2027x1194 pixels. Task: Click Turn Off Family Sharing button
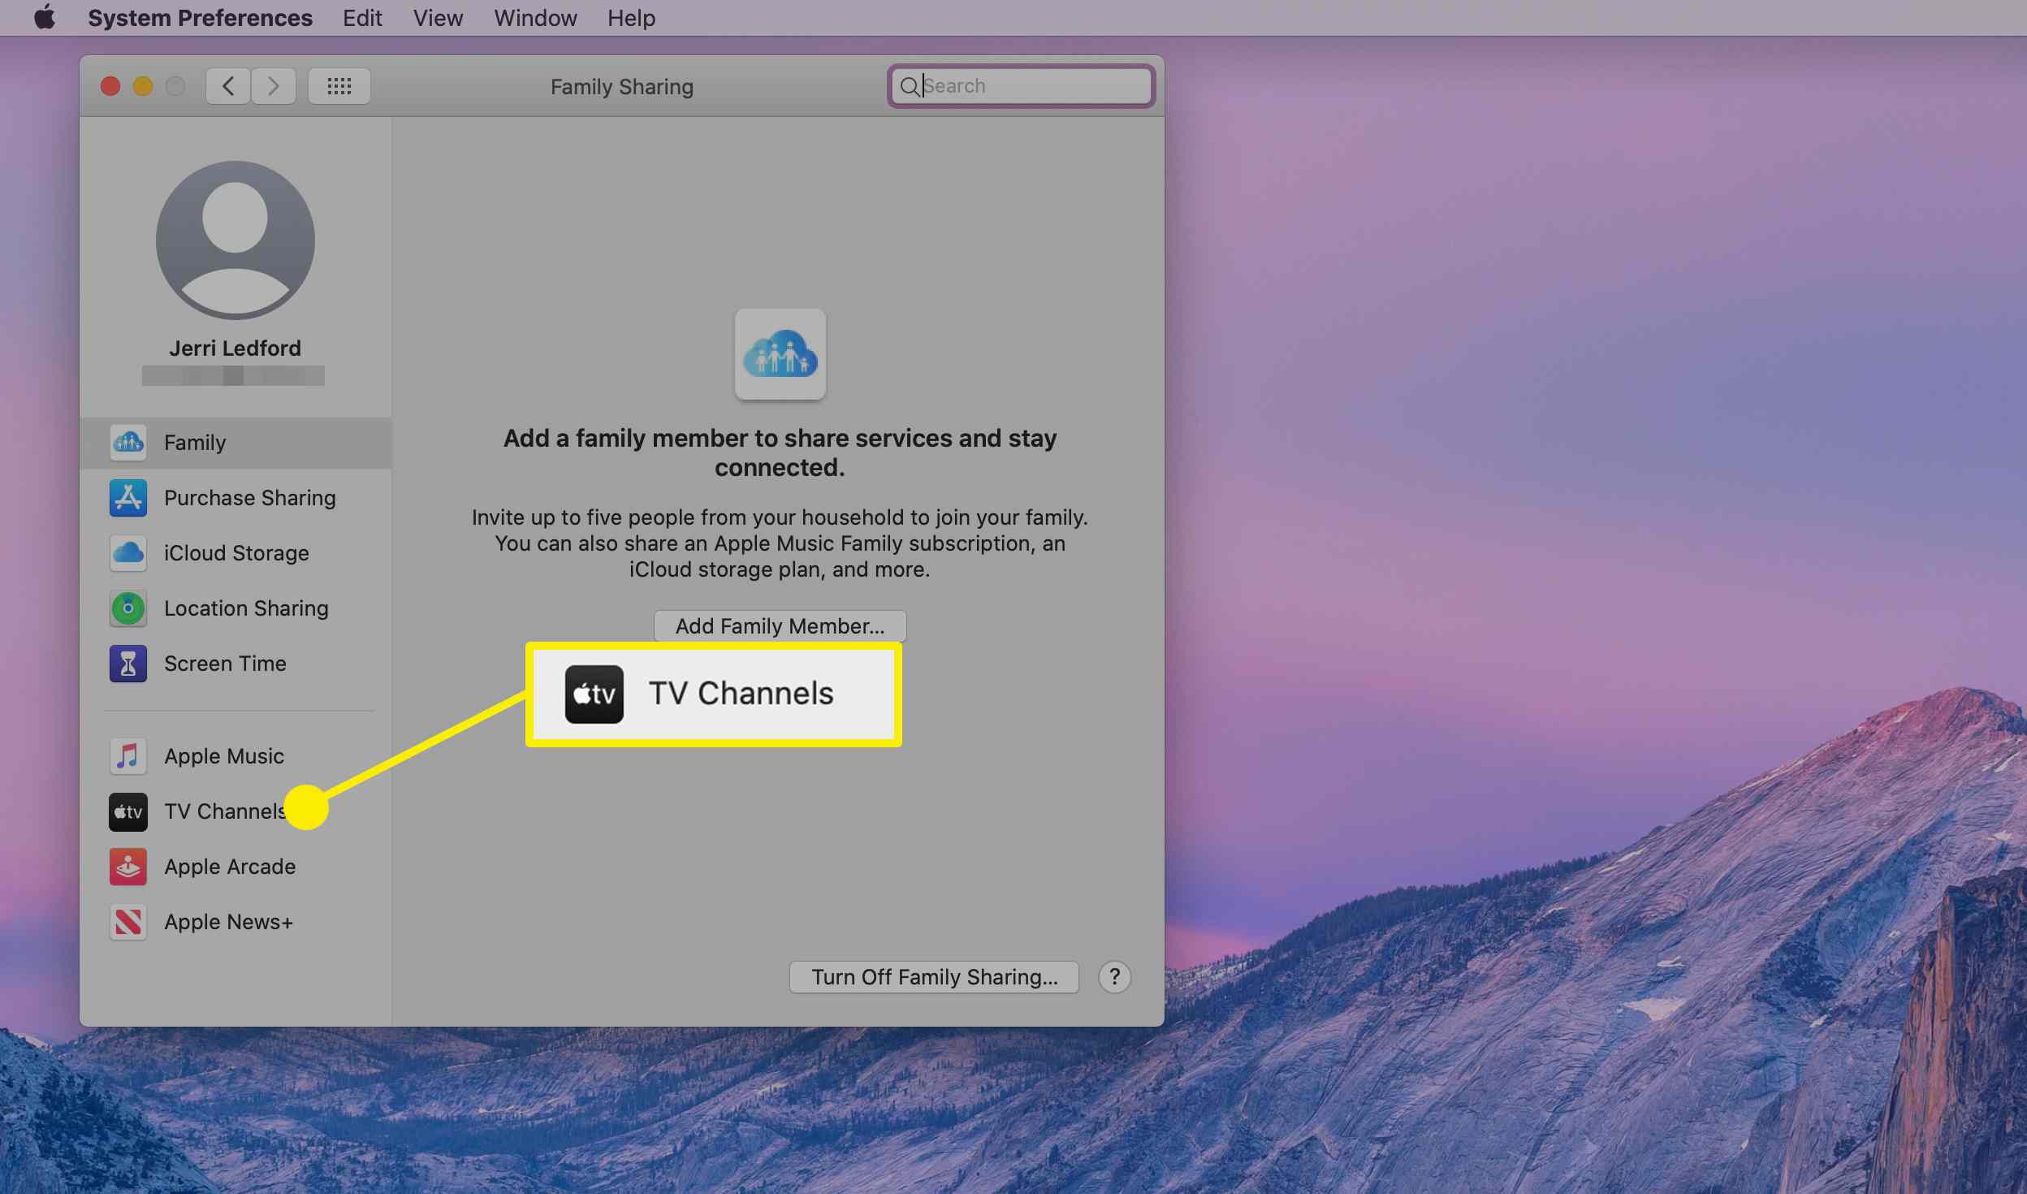pos(934,977)
